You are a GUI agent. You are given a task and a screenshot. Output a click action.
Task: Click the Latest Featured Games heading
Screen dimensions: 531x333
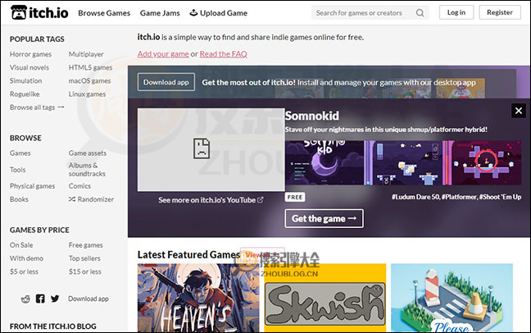point(188,254)
